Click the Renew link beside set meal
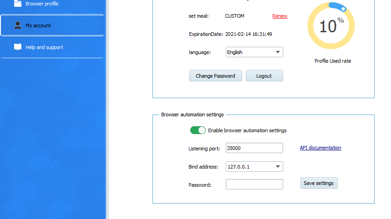391x219 pixels. (279, 16)
